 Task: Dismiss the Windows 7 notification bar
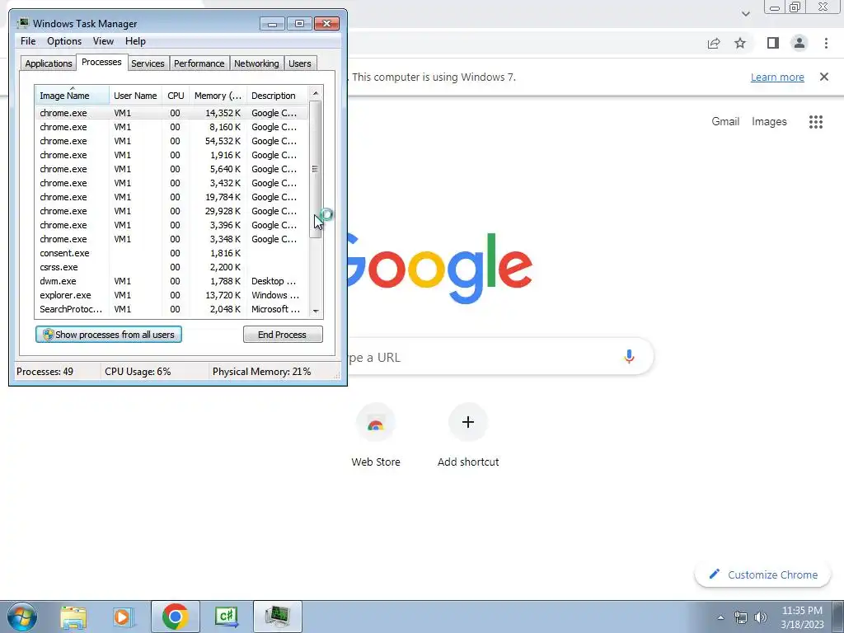[824, 77]
